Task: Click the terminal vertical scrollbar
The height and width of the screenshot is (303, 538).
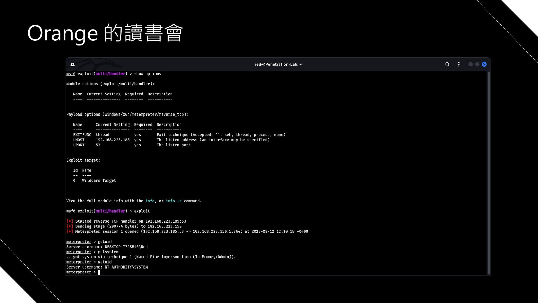Action: point(489,173)
